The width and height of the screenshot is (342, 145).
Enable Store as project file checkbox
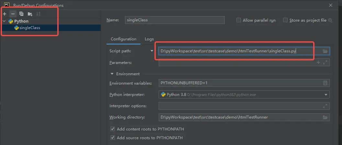point(285,20)
